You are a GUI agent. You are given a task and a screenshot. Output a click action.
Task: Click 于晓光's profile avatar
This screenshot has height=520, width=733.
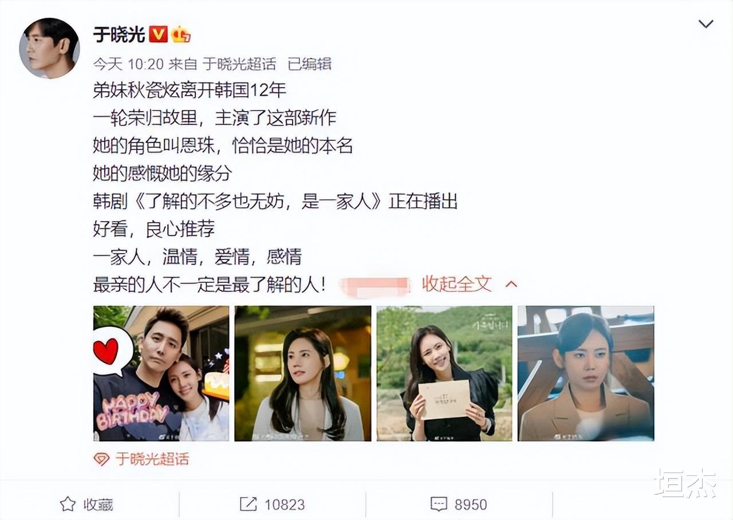coord(49,48)
